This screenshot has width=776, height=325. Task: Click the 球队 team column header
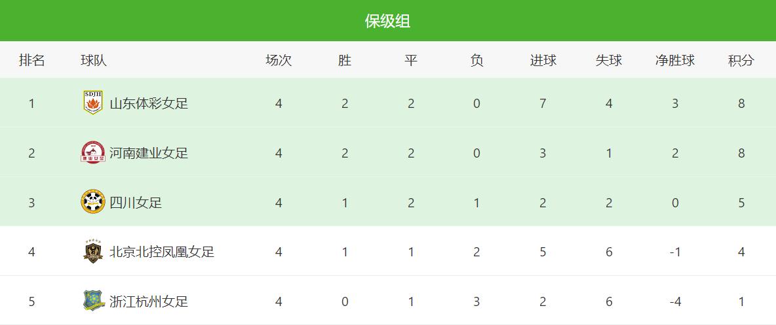click(94, 61)
